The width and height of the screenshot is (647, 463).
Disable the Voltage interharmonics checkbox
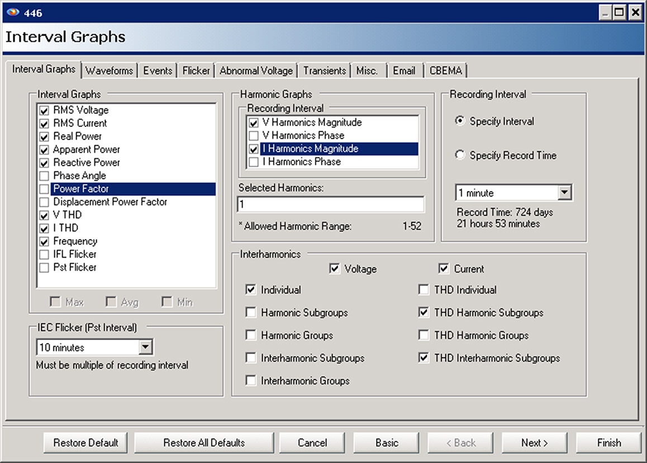tap(334, 268)
